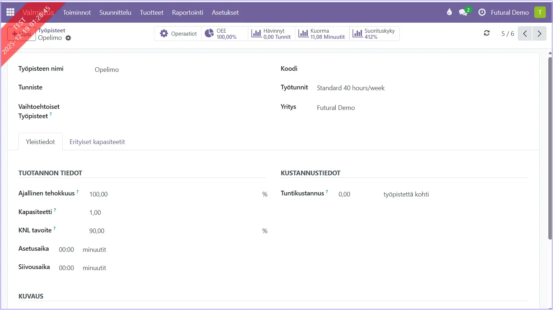Viewport: 553px width, 310px height.
Task: Open the clock activities icon
Action: pos(482,12)
